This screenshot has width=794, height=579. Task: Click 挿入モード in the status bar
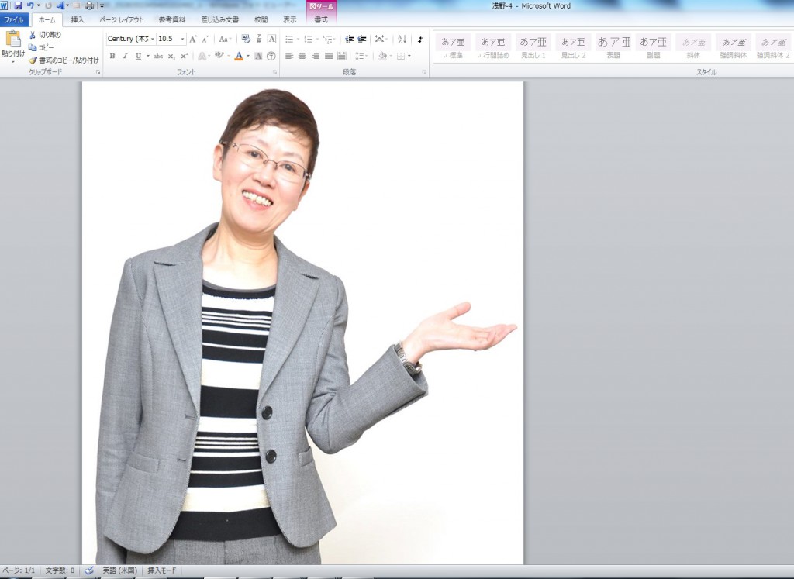tap(162, 570)
